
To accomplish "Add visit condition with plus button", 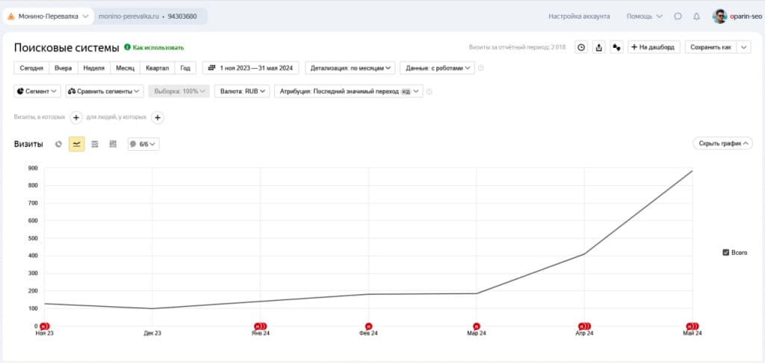I will [x=76, y=117].
